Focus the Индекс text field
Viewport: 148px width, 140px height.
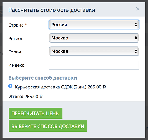coord(94,65)
